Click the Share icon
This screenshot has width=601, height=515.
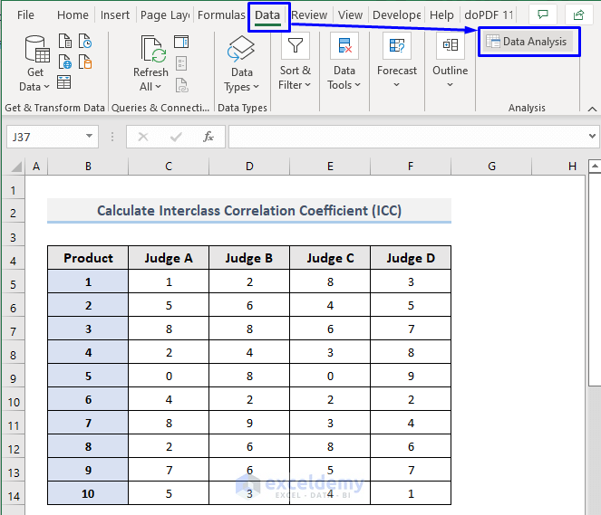tap(578, 15)
